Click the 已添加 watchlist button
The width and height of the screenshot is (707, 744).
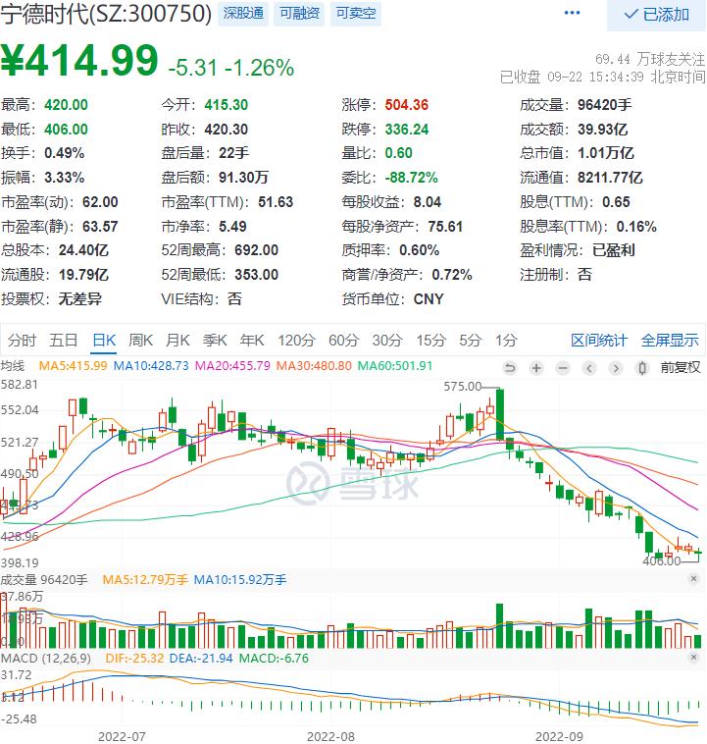656,15
